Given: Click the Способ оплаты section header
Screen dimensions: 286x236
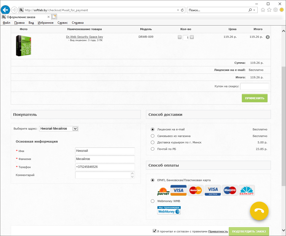Looking at the screenshot, I should 208,165.
